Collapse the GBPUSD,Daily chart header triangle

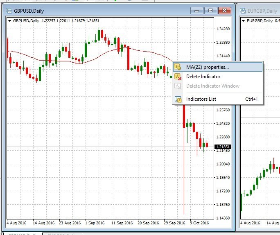click(x=10, y=21)
